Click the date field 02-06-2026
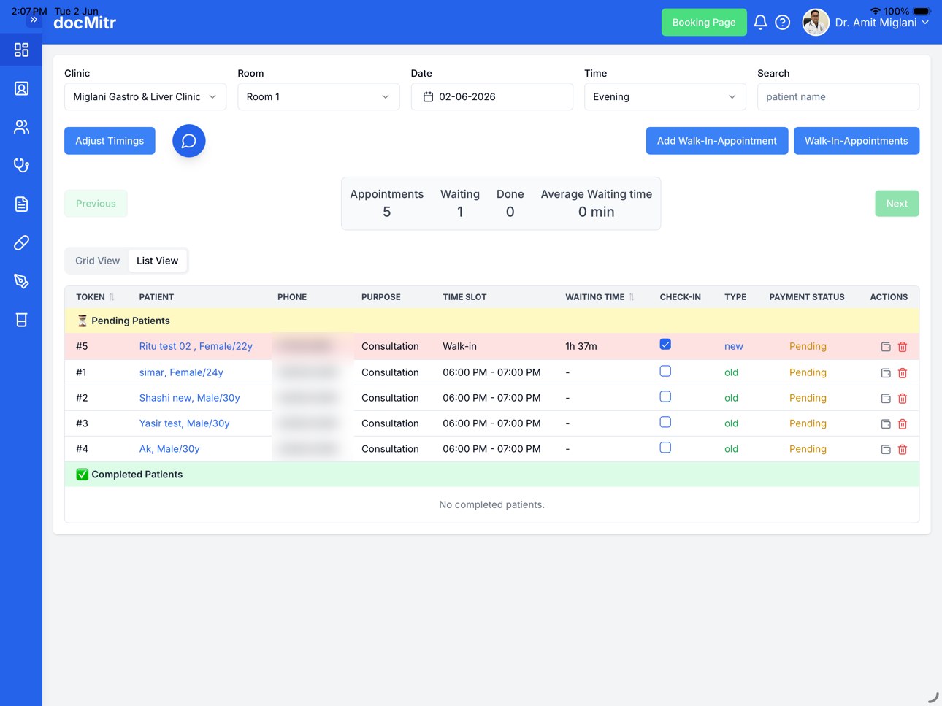Image resolution: width=942 pixels, height=706 pixels. click(x=492, y=96)
